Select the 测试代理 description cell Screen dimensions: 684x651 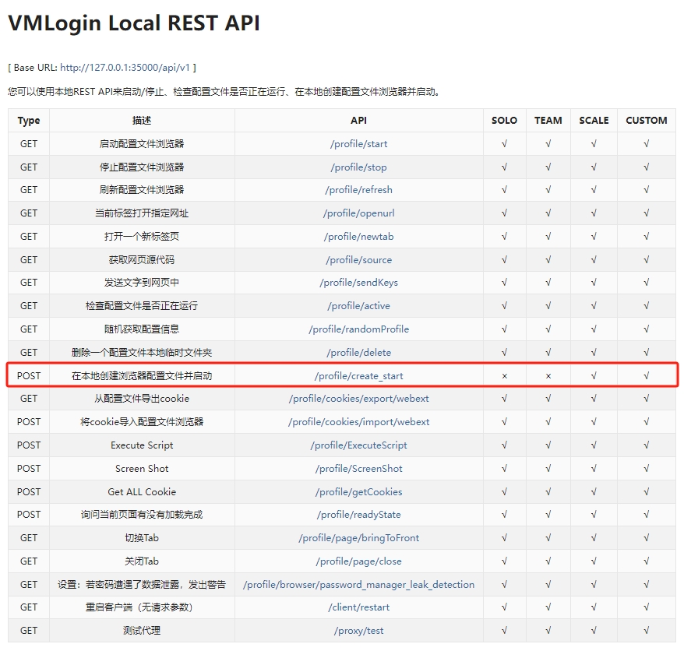(142, 631)
